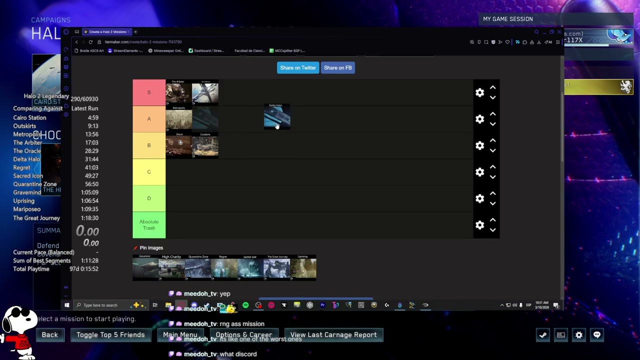Select Regret image in the pin tray
This screenshot has height=360, width=640.
point(224,267)
